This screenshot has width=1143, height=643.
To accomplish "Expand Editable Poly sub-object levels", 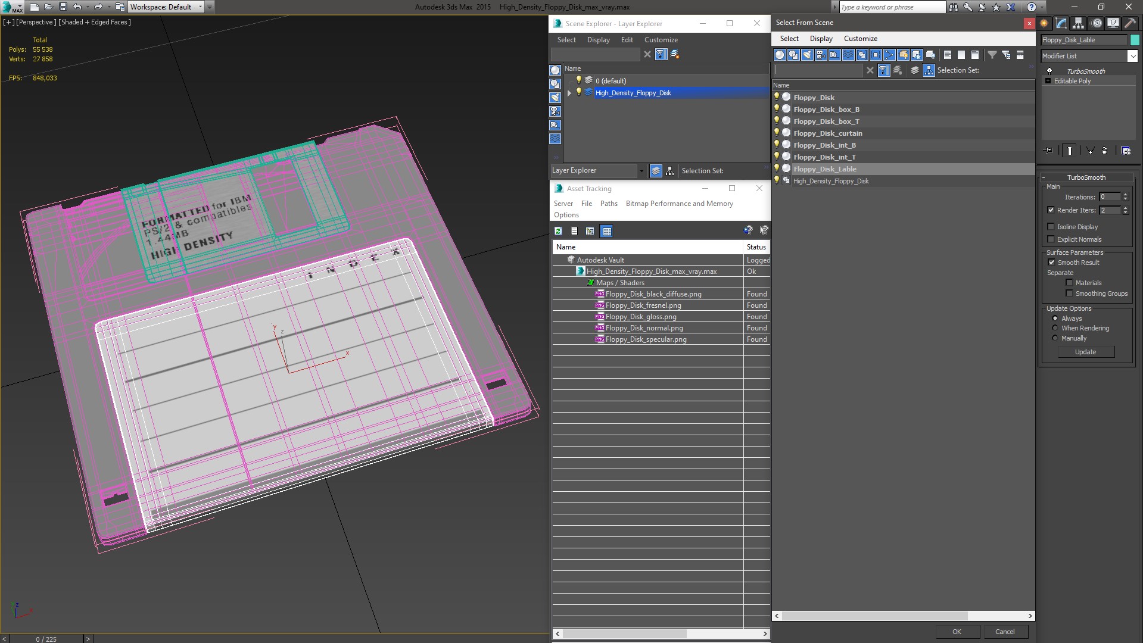I will coord(1048,81).
